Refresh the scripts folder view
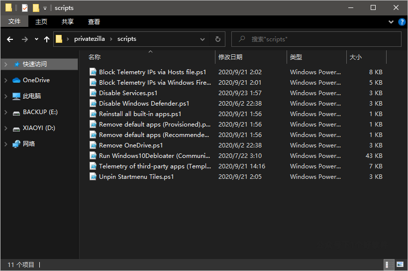 click(x=217, y=39)
